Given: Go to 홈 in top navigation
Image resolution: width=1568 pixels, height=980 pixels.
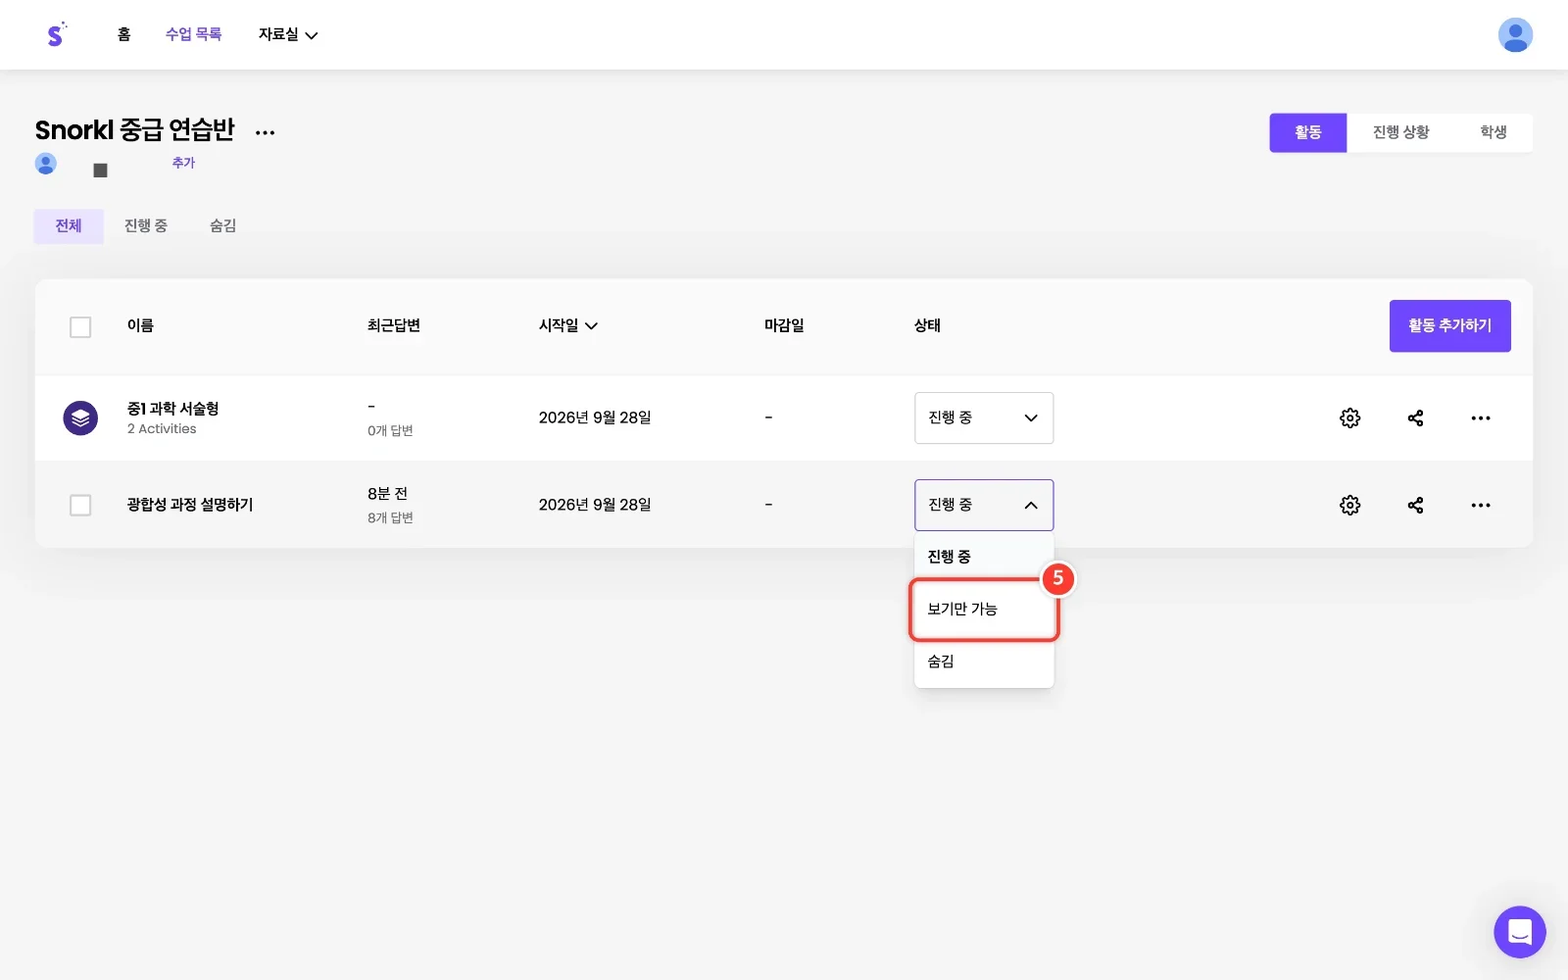Looking at the screenshot, I should pyautogui.click(x=123, y=34).
